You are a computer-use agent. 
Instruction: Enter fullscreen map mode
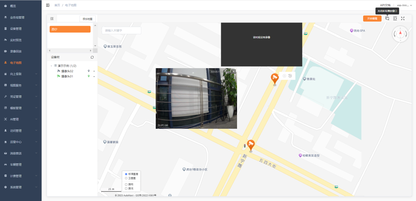pyautogui.click(x=403, y=18)
